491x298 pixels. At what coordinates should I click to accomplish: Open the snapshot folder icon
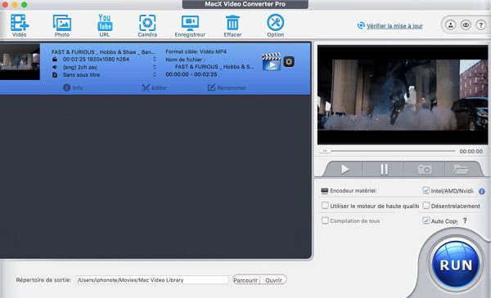(462, 169)
